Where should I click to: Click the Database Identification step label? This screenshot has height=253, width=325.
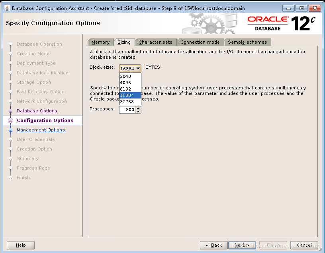click(43, 73)
